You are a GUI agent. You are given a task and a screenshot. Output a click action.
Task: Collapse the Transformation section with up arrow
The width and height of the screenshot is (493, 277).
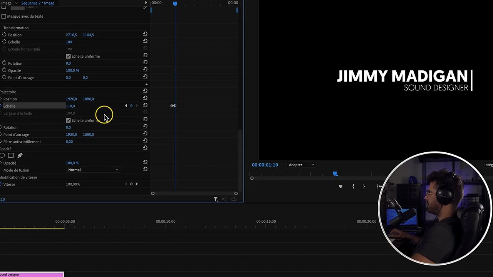click(146, 84)
